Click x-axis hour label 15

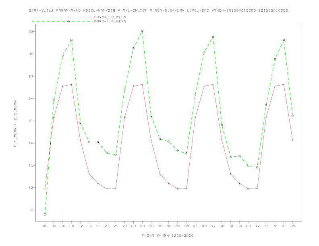tap(89, 226)
